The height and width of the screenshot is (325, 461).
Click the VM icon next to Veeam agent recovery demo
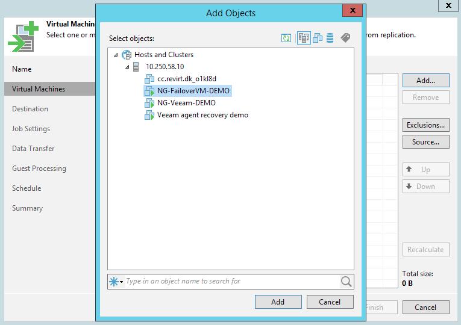149,115
